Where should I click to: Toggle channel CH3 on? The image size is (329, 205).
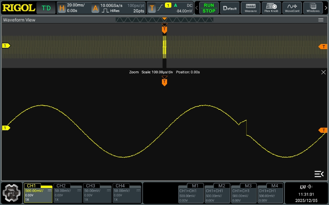point(97,193)
